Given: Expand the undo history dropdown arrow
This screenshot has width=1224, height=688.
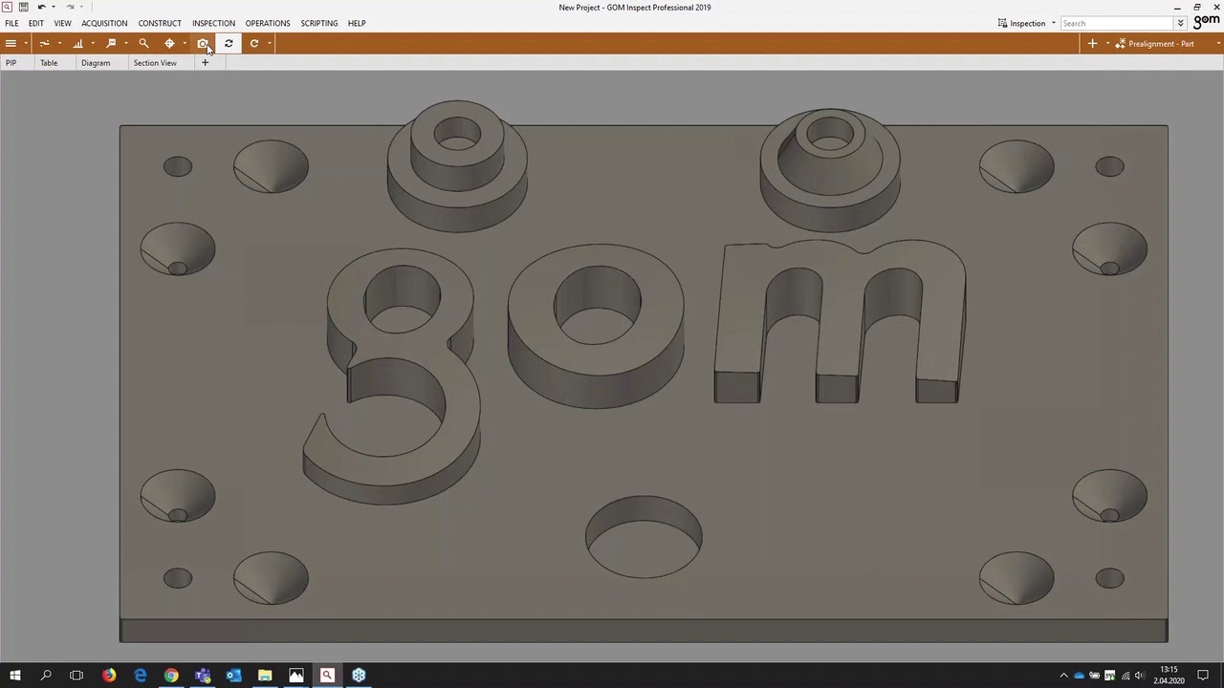Looking at the screenshot, I should (53, 7).
